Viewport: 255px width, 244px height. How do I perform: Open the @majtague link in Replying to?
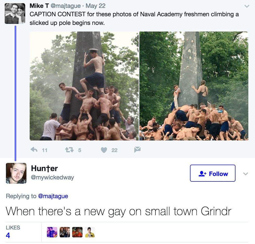(53, 196)
